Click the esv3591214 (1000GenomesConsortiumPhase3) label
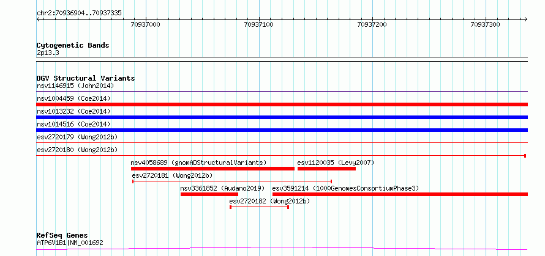The height and width of the screenshot is (256, 545). click(345, 188)
